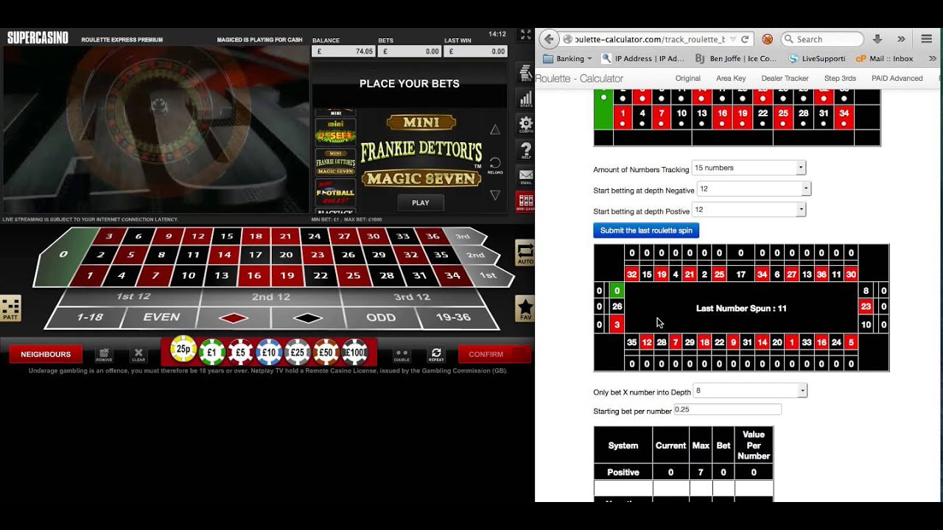The height and width of the screenshot is (530, 943).
Task: Click the Starting bet per number field
Action: pos(728,409)
